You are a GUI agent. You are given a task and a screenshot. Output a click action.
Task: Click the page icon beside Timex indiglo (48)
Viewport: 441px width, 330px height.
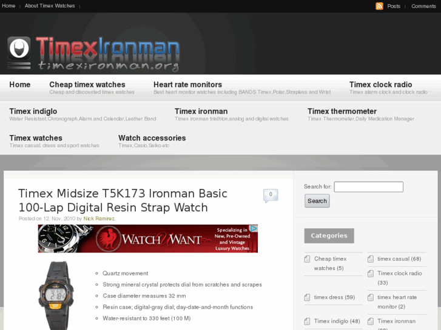[x=307, y=321]
